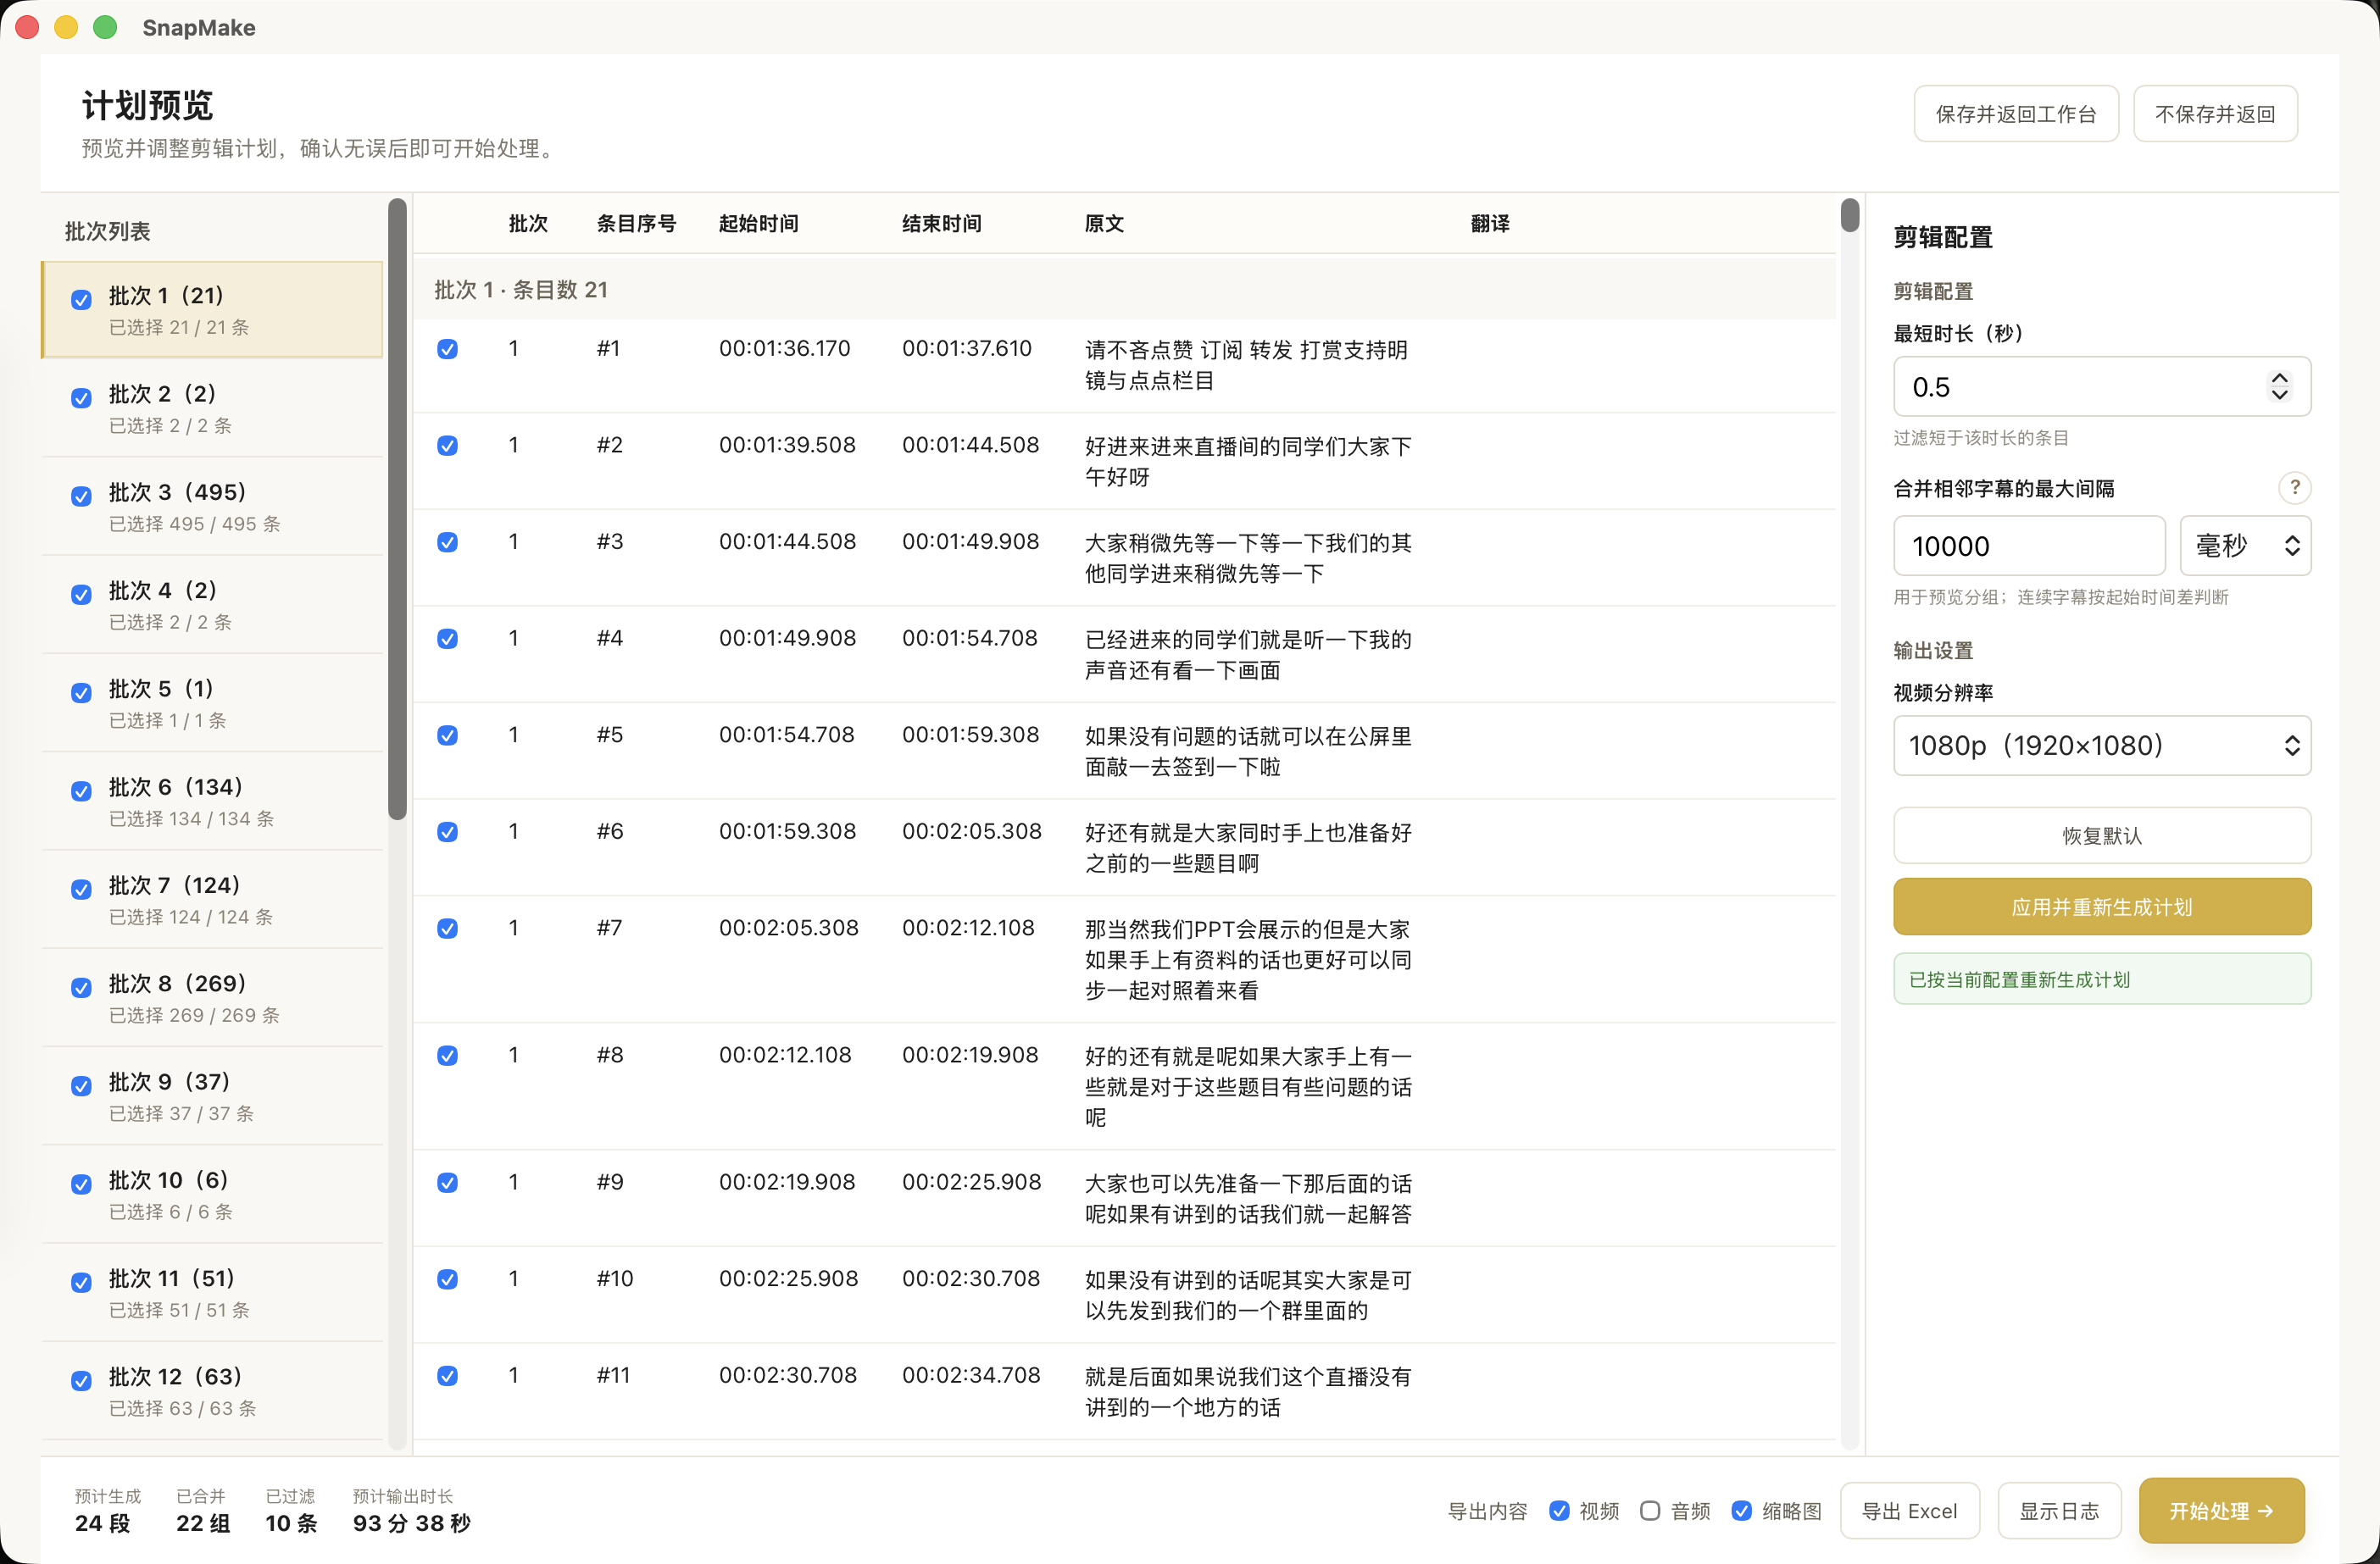Select batch 4 (2) in batch list

coord(212,605)
